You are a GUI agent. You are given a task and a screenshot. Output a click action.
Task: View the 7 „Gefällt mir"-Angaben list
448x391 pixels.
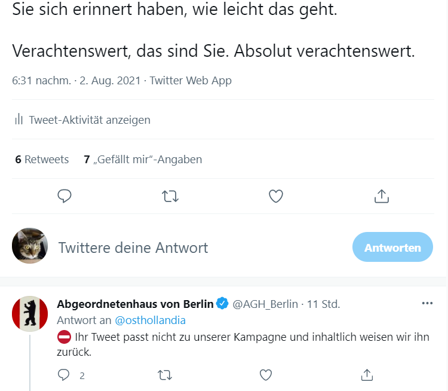[143, 160]
